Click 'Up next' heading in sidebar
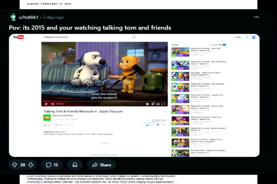Viewport: 277px width, 184px height. (175, 45)
